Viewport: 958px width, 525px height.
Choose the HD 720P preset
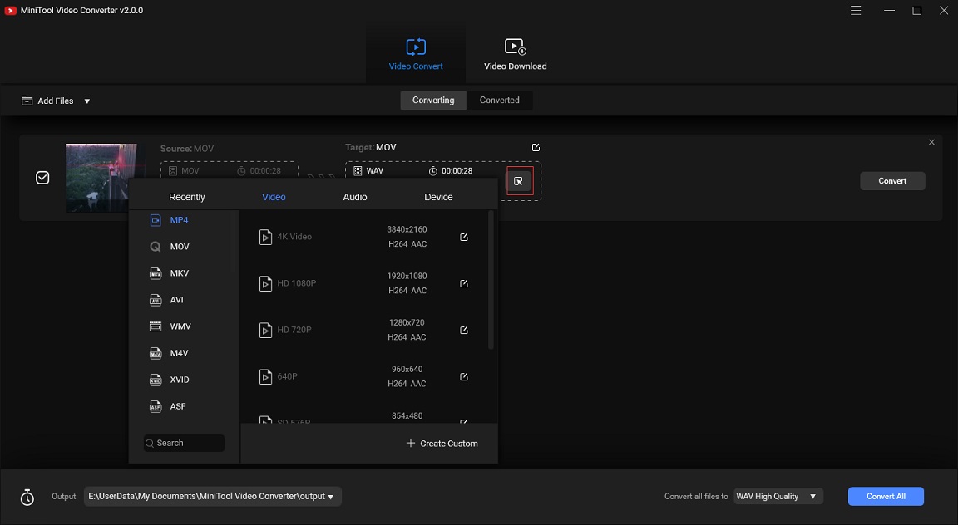(364, 330)
